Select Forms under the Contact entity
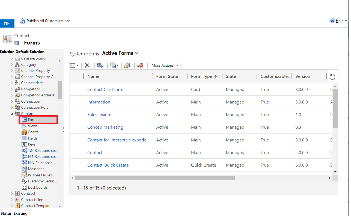351x216 pixels. tap(33, 120)
